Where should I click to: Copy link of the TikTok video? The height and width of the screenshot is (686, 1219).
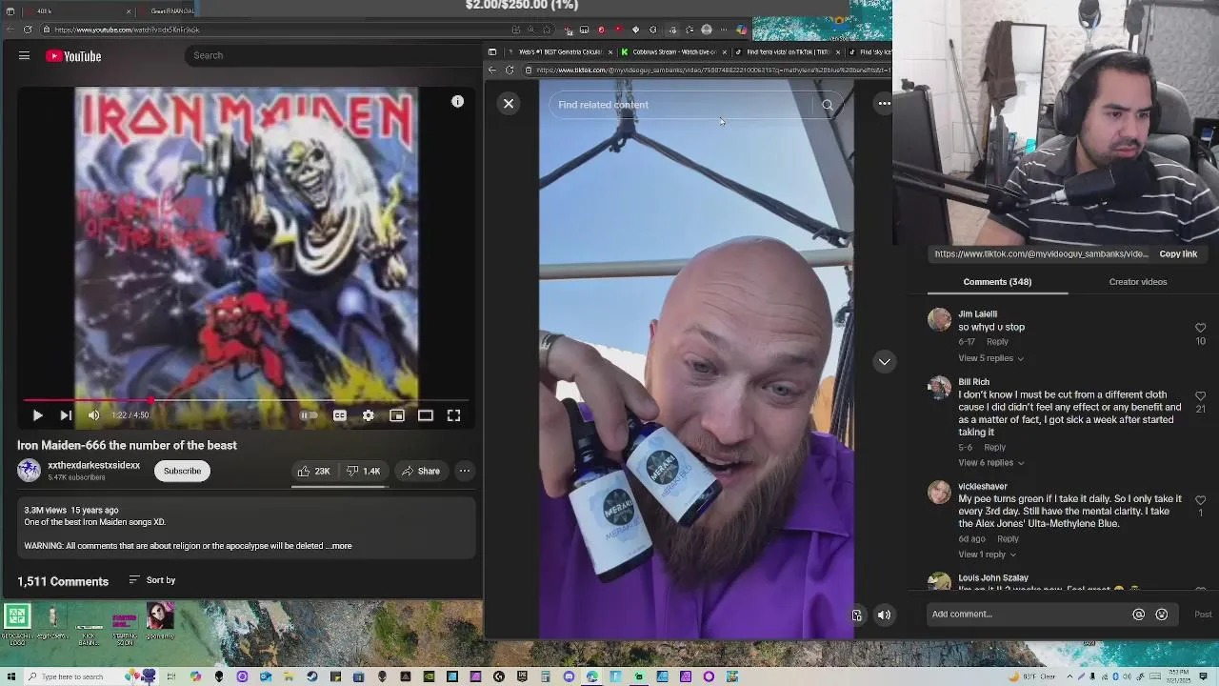click(x=1178, y=254)
